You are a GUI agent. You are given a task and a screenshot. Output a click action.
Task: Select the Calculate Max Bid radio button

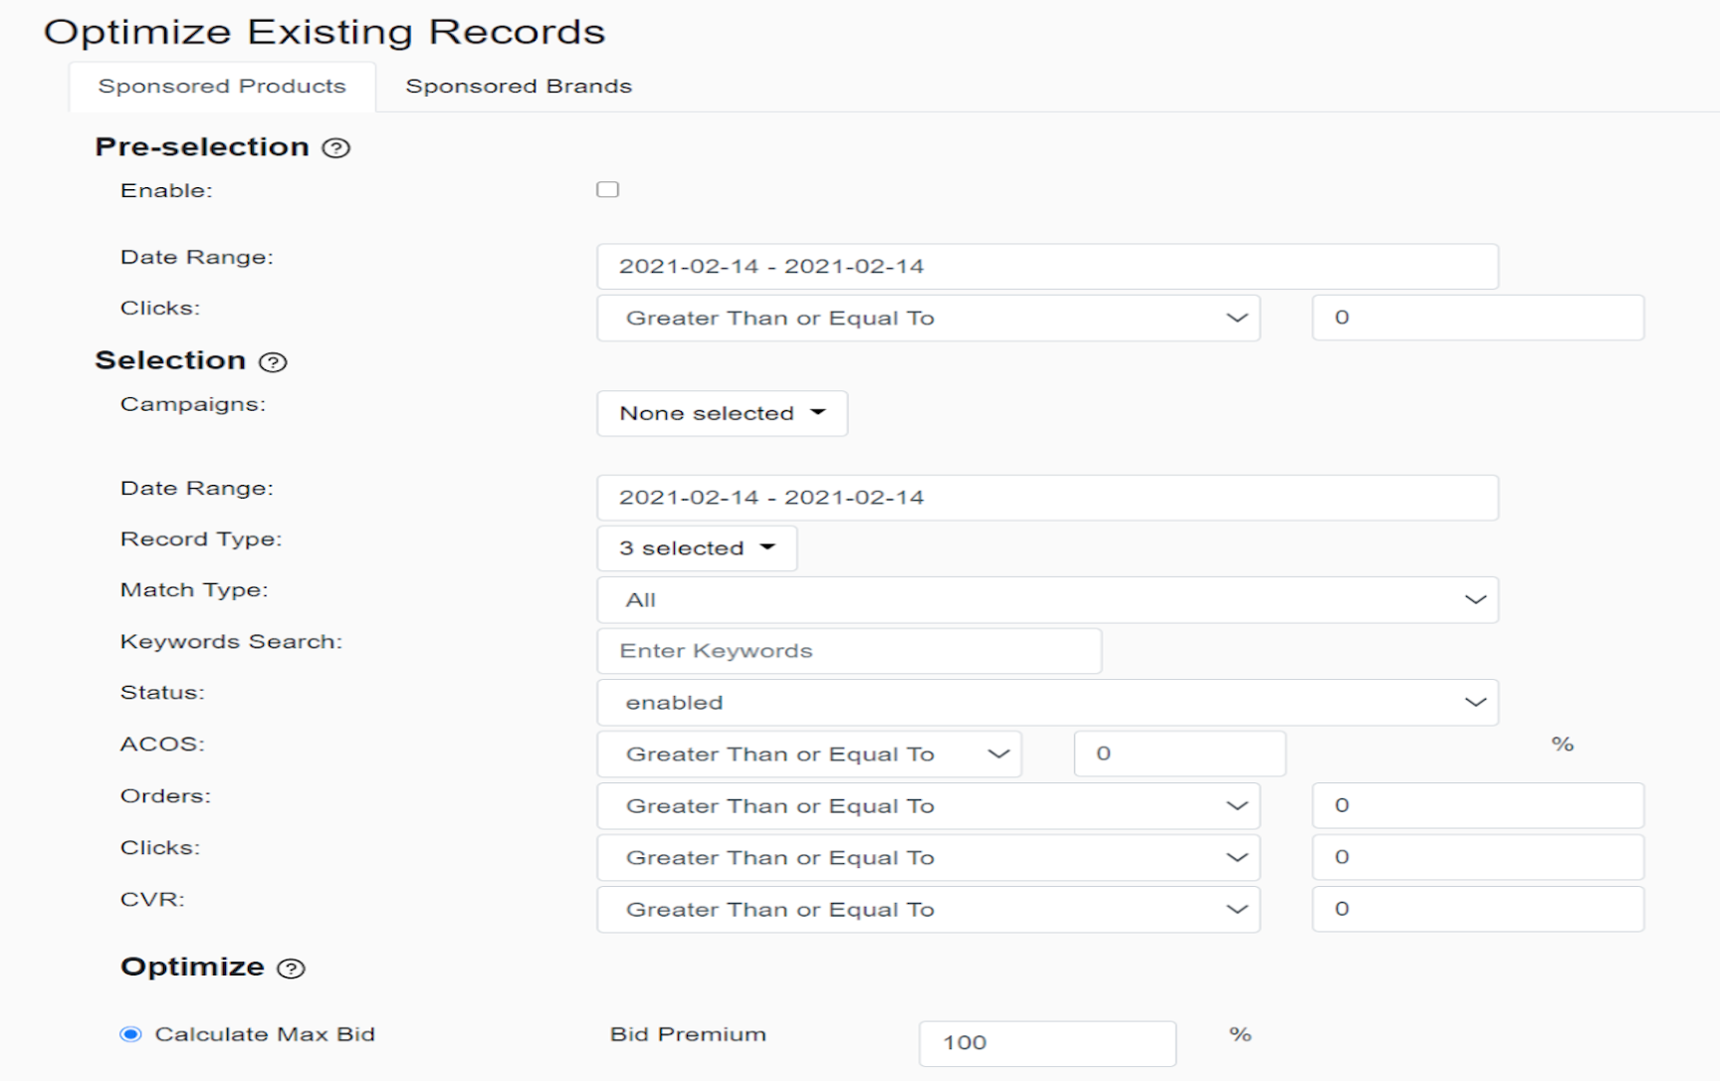click(130, 1034)
